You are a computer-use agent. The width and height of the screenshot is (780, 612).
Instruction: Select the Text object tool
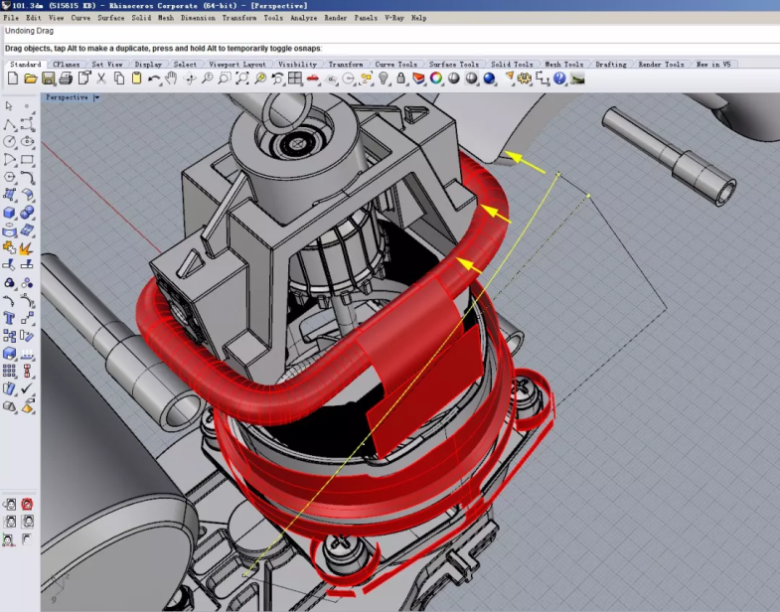[10, 318]
